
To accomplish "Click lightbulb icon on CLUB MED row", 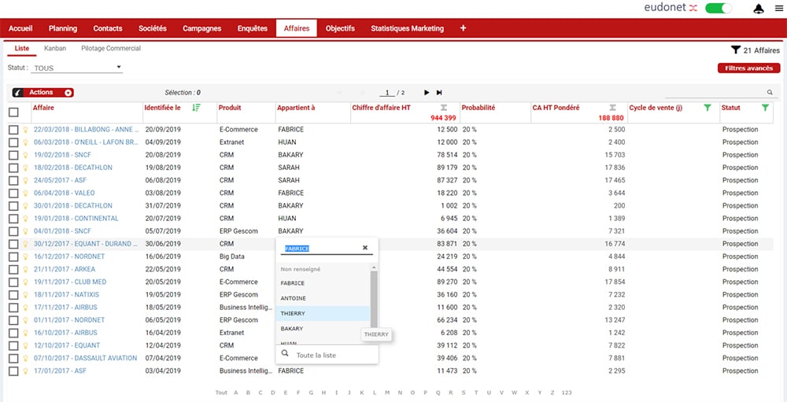I will (25, 282).
